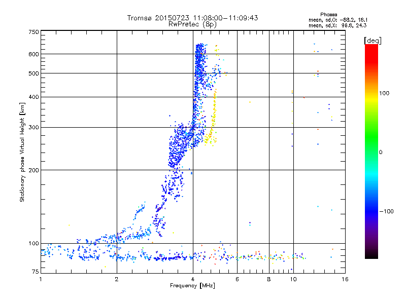Click the x-axis tick label '6'
Viewport: 406px width, 304px height.
click(237, 279)
